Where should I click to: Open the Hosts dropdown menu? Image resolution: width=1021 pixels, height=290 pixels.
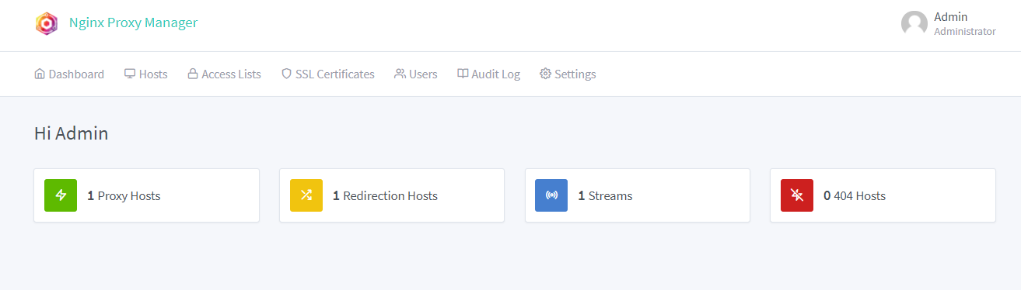click(x=146, y=74)
